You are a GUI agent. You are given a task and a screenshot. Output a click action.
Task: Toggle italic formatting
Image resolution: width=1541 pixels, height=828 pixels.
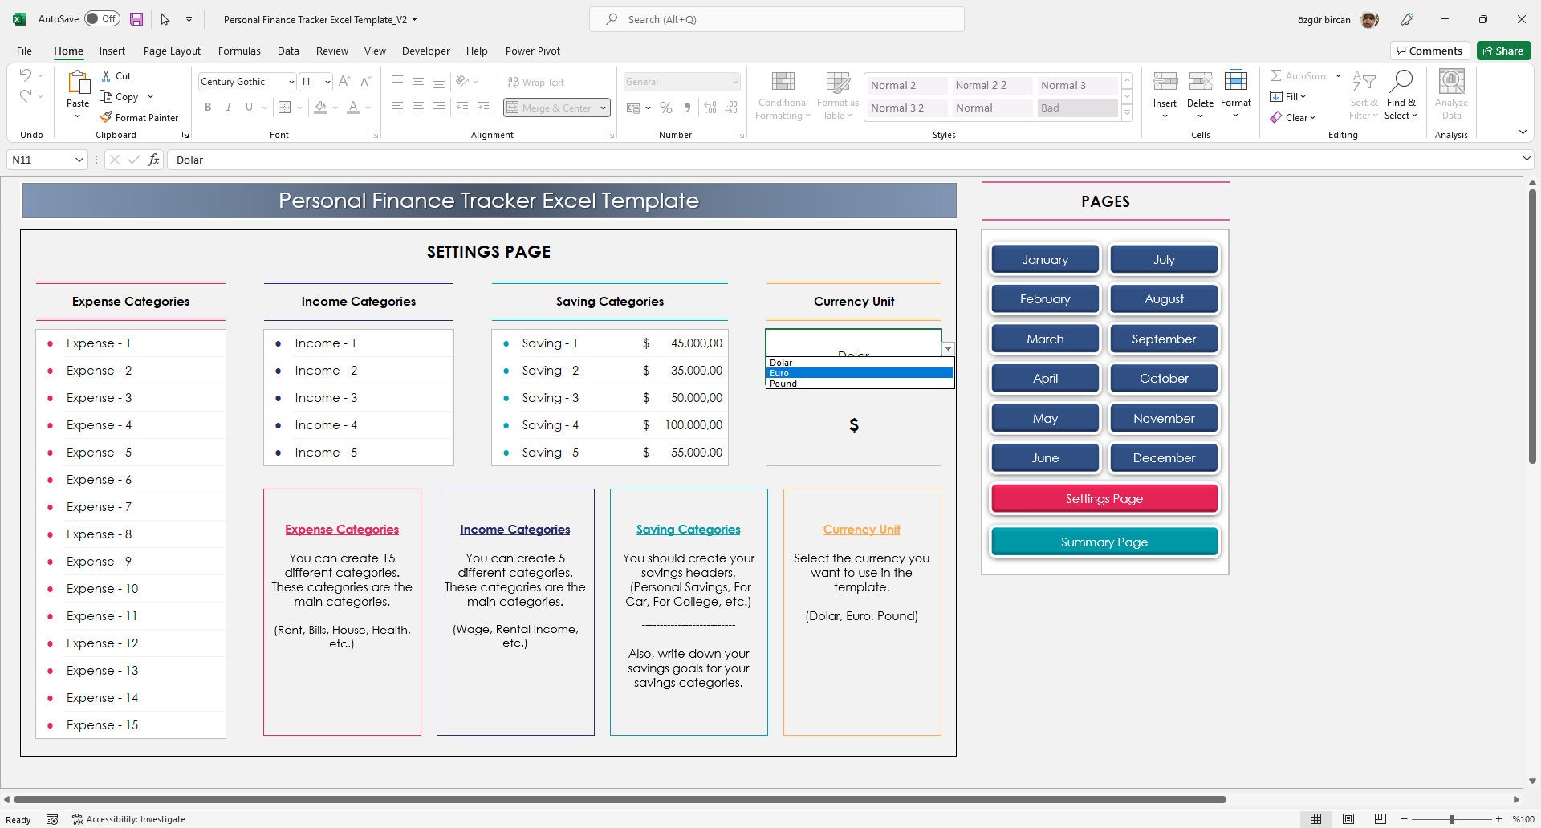pos(229,107)
